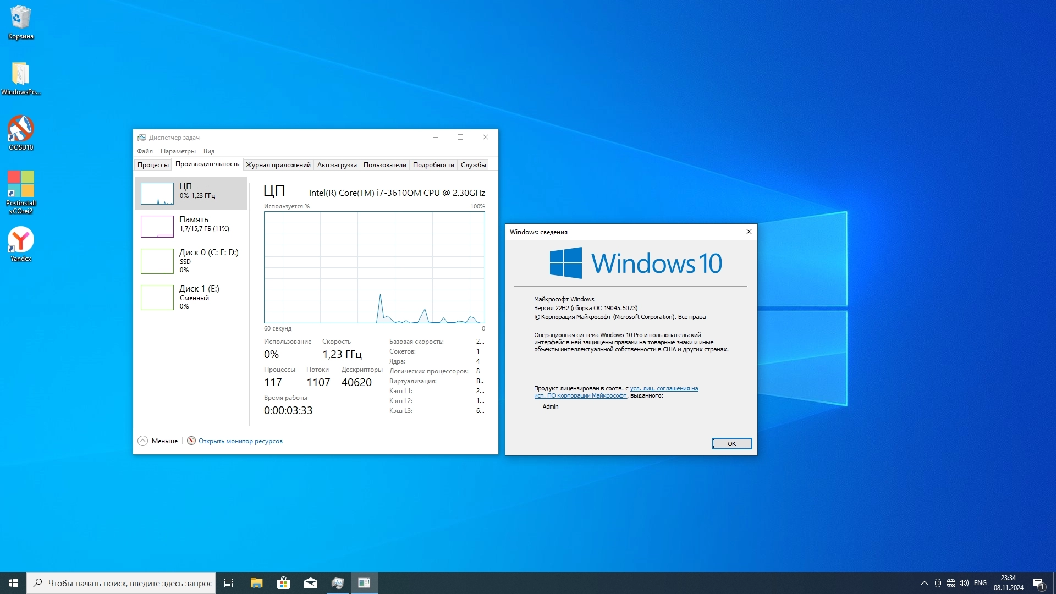Screen dimensions: 1056x594
Task: Open Открыть монитор ресурсов link
Action: click(240, 441)
